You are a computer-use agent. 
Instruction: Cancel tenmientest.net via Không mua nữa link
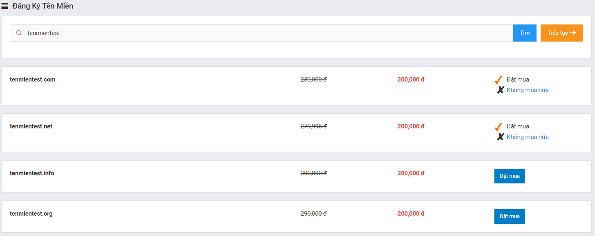pyautogui.click(x=528, y=137)
